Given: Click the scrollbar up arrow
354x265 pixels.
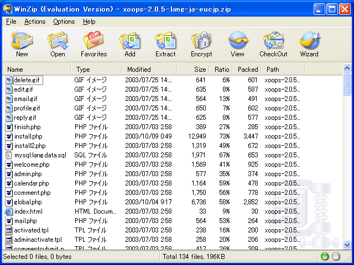Looking at the screenshot, I should pyautogui.click(x=347, y=68).
